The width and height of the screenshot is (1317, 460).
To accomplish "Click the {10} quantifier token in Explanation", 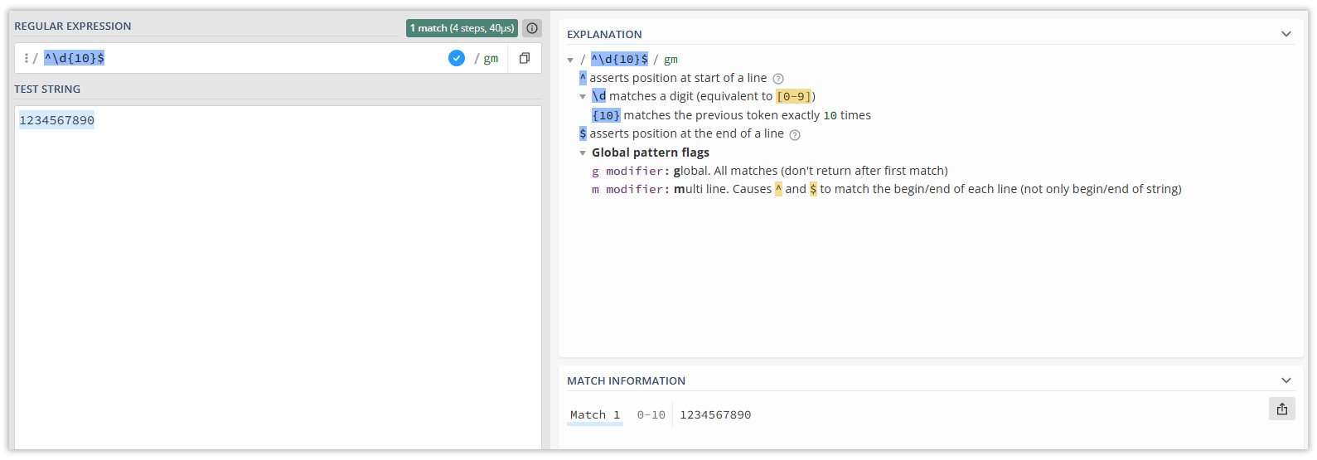I will [606, 115].
